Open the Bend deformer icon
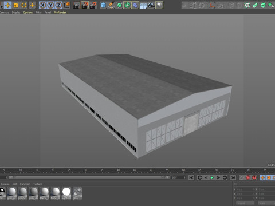 tap(135, 5)
